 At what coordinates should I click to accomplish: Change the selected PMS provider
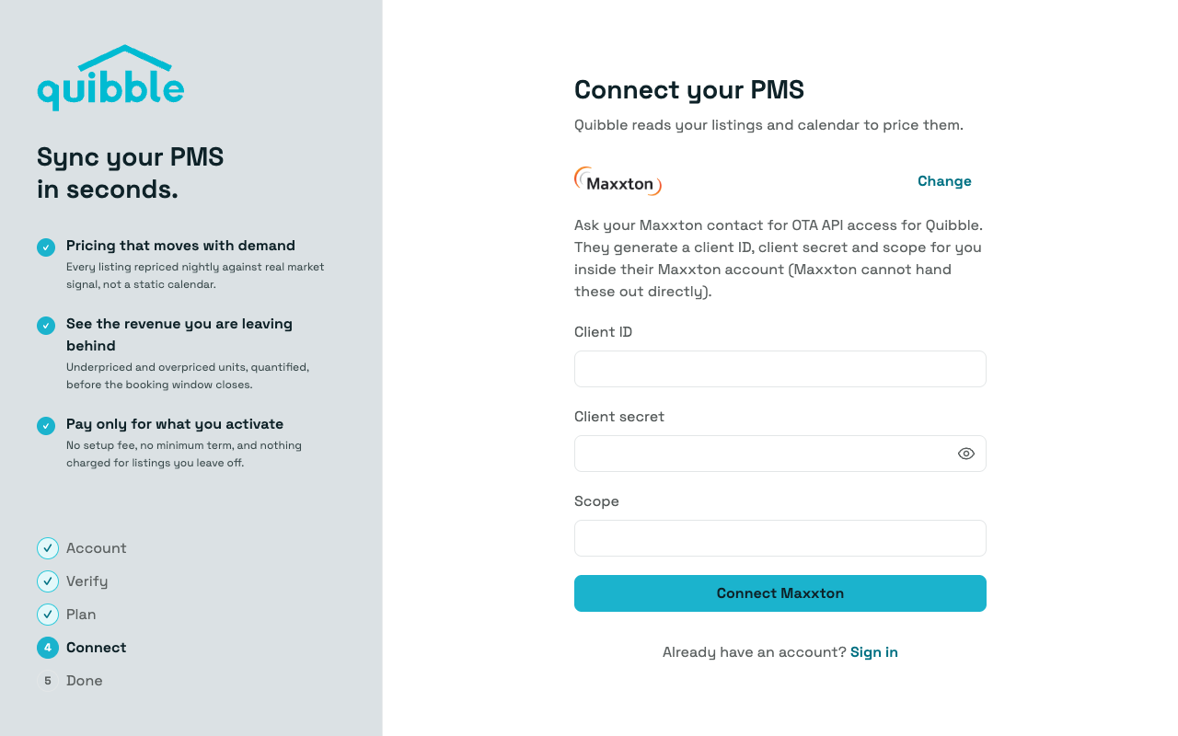point(944,181)
